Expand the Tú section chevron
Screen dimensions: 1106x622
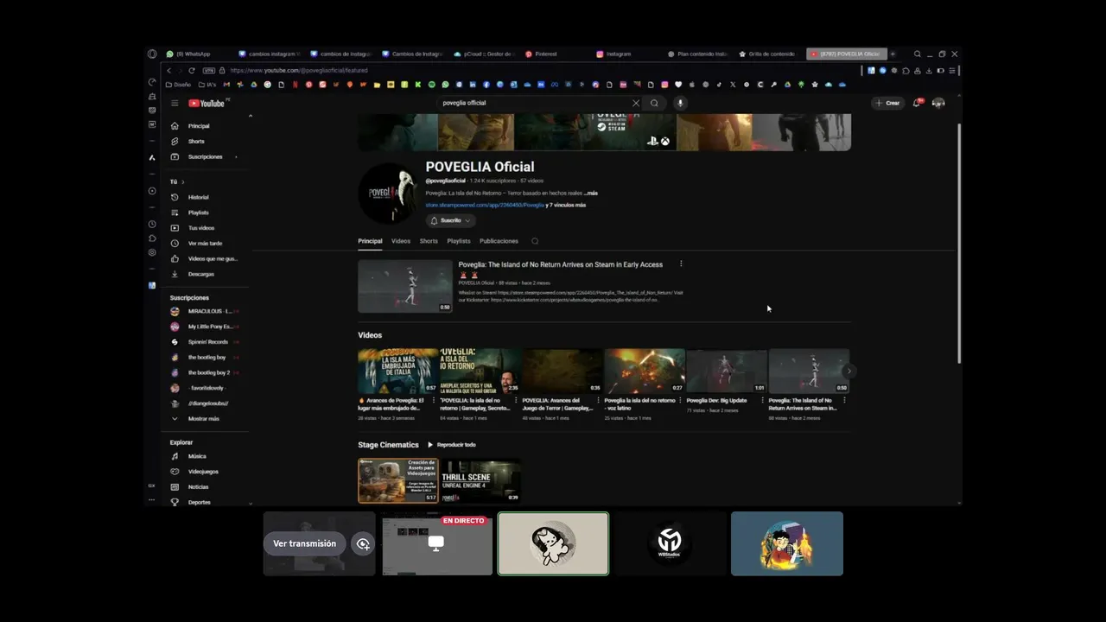[183, 182]
